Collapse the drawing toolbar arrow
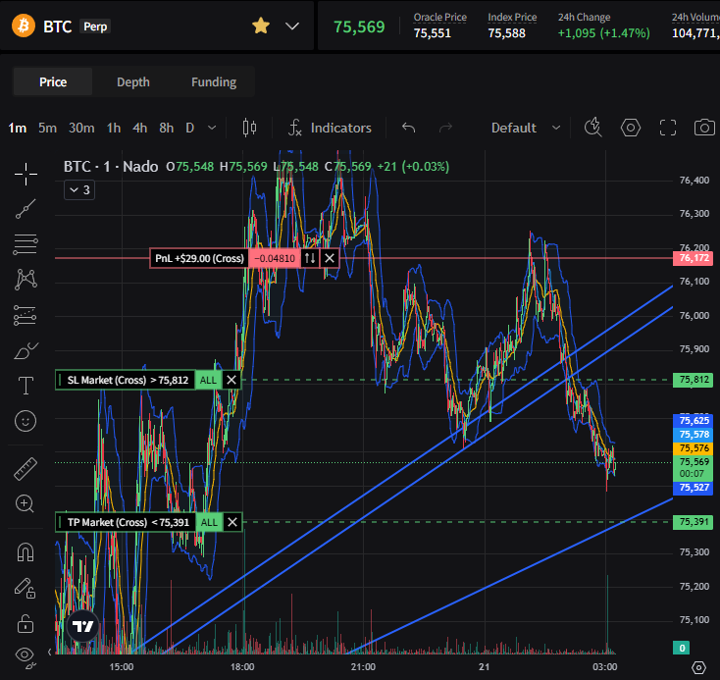This screenshot has width=720, height=680. [x=50, y=652]
